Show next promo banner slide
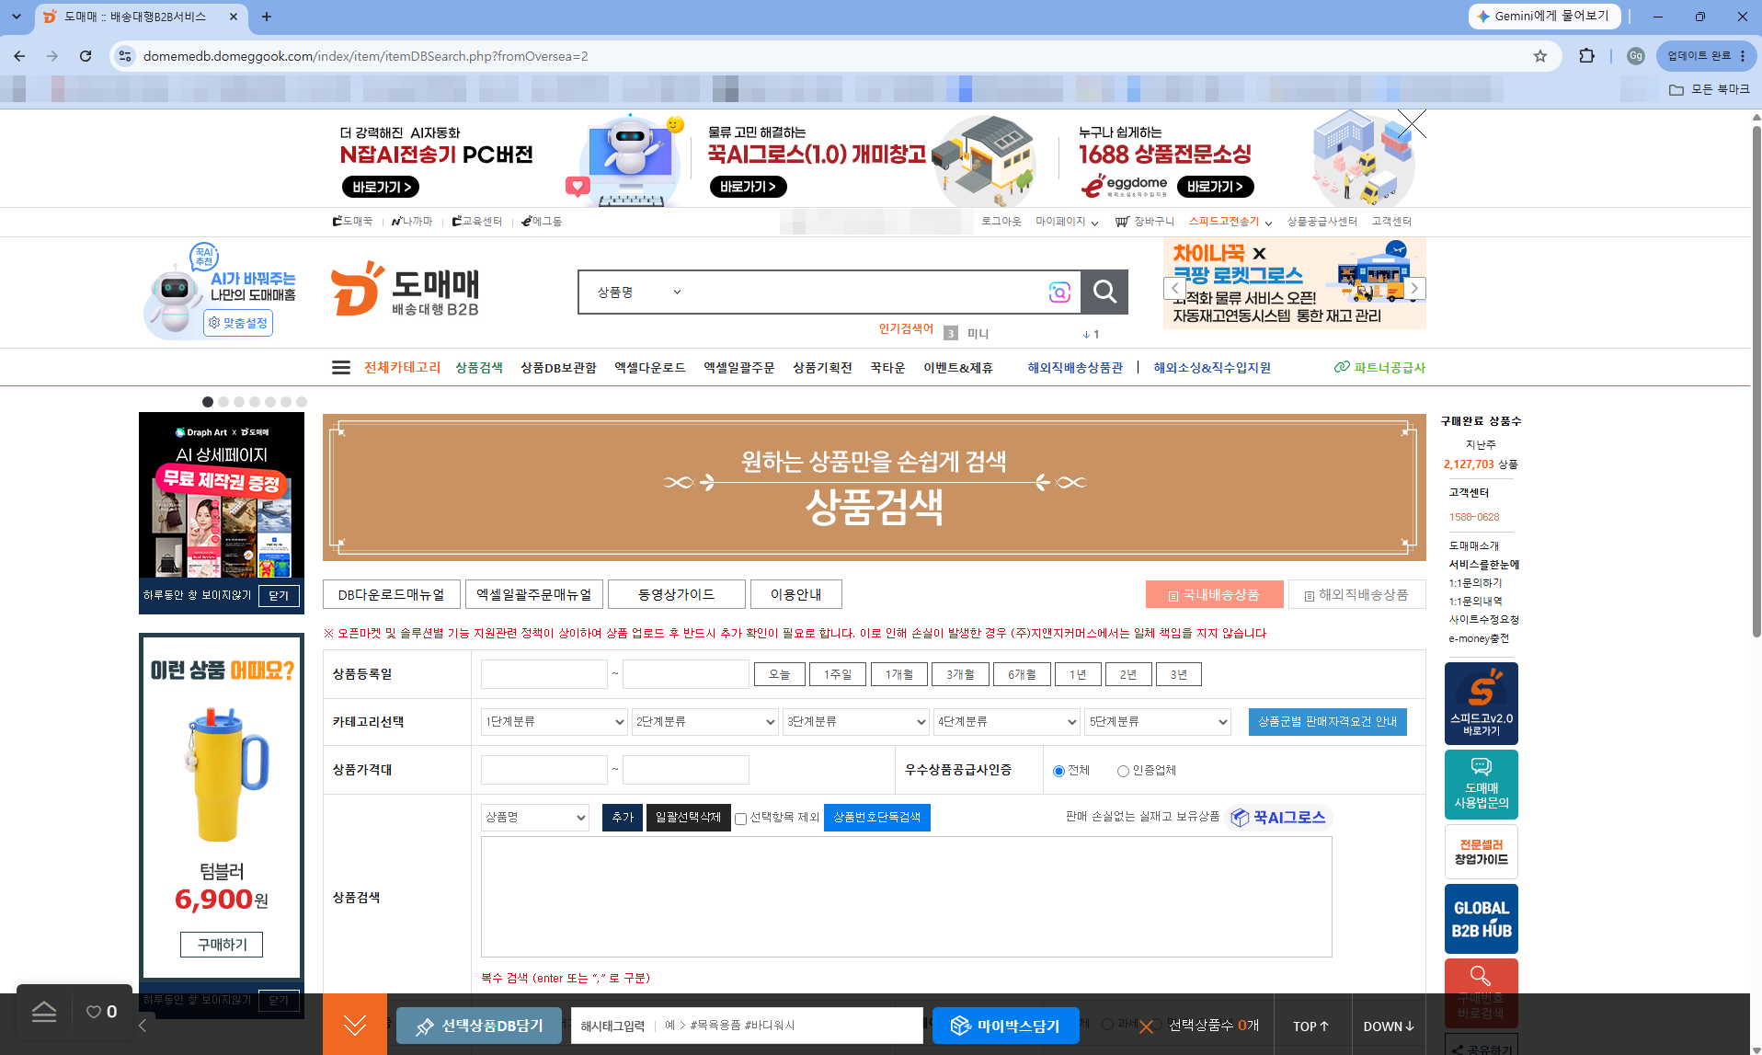Image resolution: width=1762 pixels, height=1055 pixels. click(1414, 288)
